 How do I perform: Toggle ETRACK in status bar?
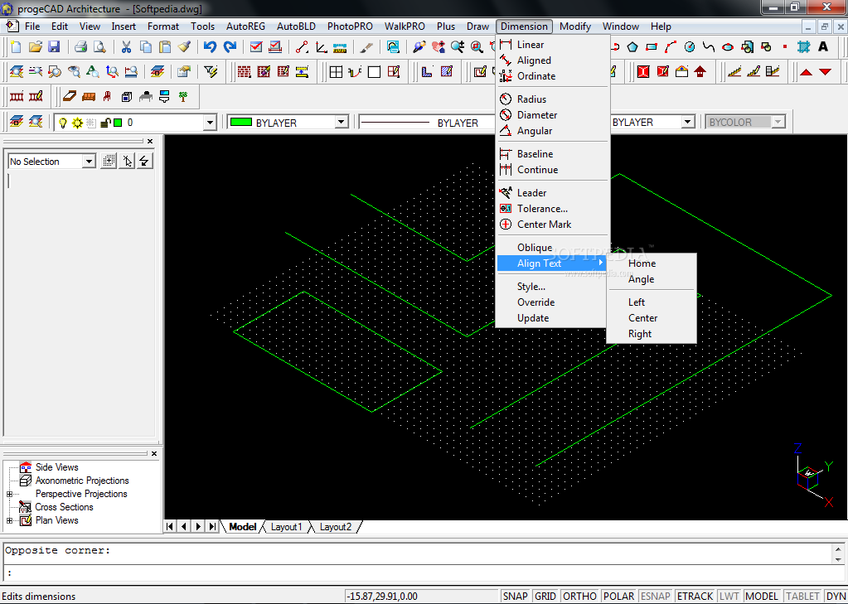695,596
